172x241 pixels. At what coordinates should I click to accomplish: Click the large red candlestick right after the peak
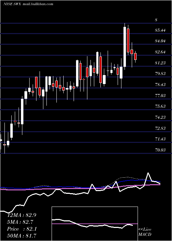point(128,40)
